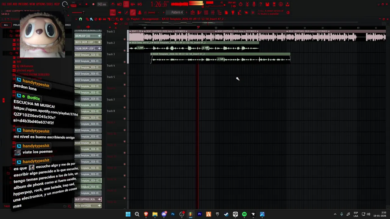The height and width of the screenshot is (219, 390).
Task: Select the Slice tool in playlist toolbar
Action: click(x=109, y=19)
